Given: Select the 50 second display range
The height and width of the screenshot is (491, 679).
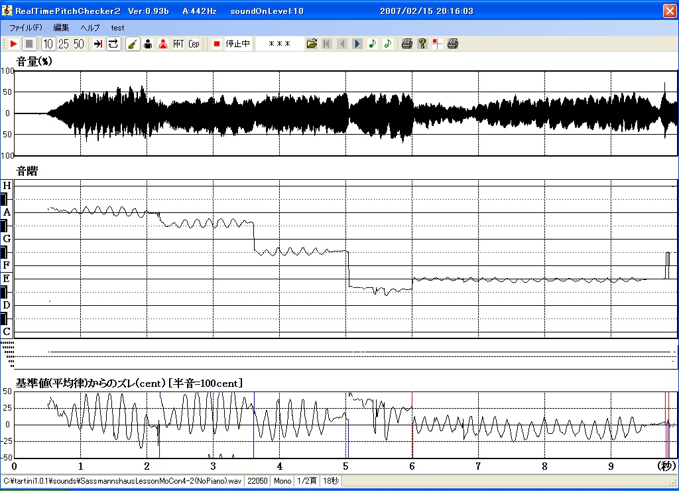Looking at the screenshot, I should (78, 44).
